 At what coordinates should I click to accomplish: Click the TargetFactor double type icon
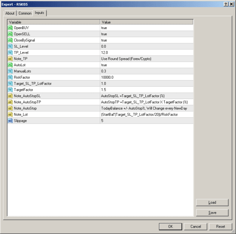point(10,90)
